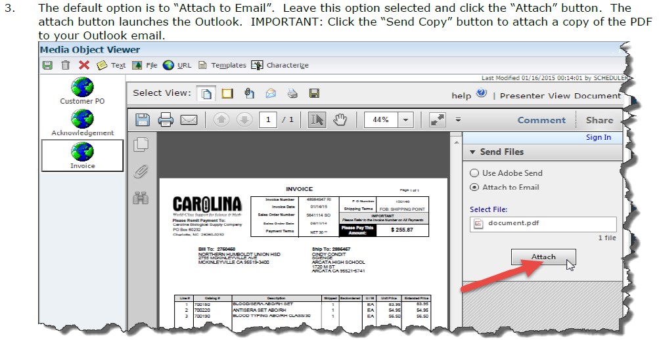
Task: Click the green Save icon in Media Object Viewer toolbar
Action: [47, 65]
